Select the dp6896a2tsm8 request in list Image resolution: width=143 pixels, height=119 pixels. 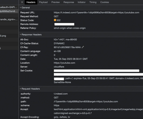9,11
